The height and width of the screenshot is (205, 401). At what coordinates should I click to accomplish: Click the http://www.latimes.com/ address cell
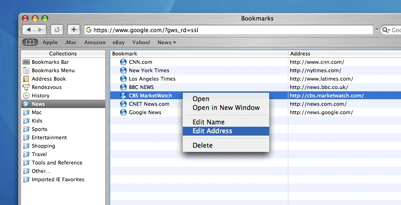pos(321,79)
